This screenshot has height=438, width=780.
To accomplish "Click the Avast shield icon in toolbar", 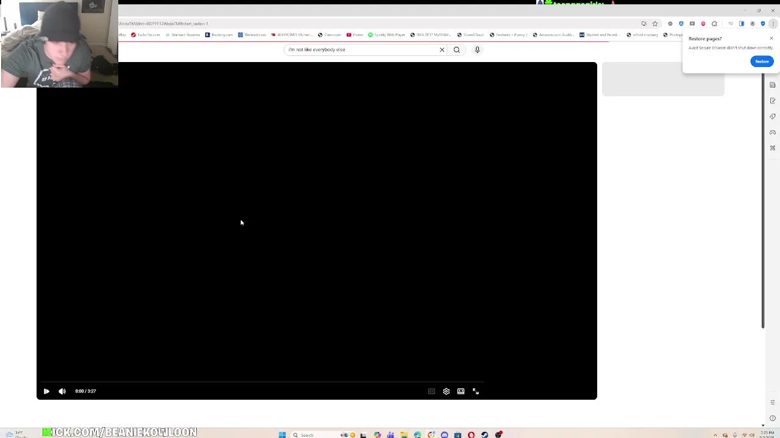I will [763, 24].
